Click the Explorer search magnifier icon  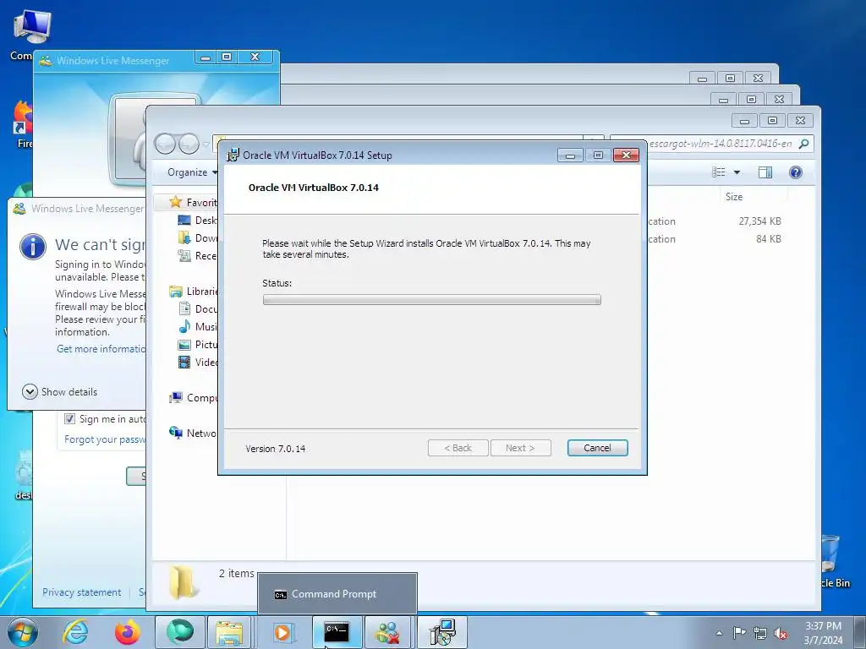pos(804,144)
